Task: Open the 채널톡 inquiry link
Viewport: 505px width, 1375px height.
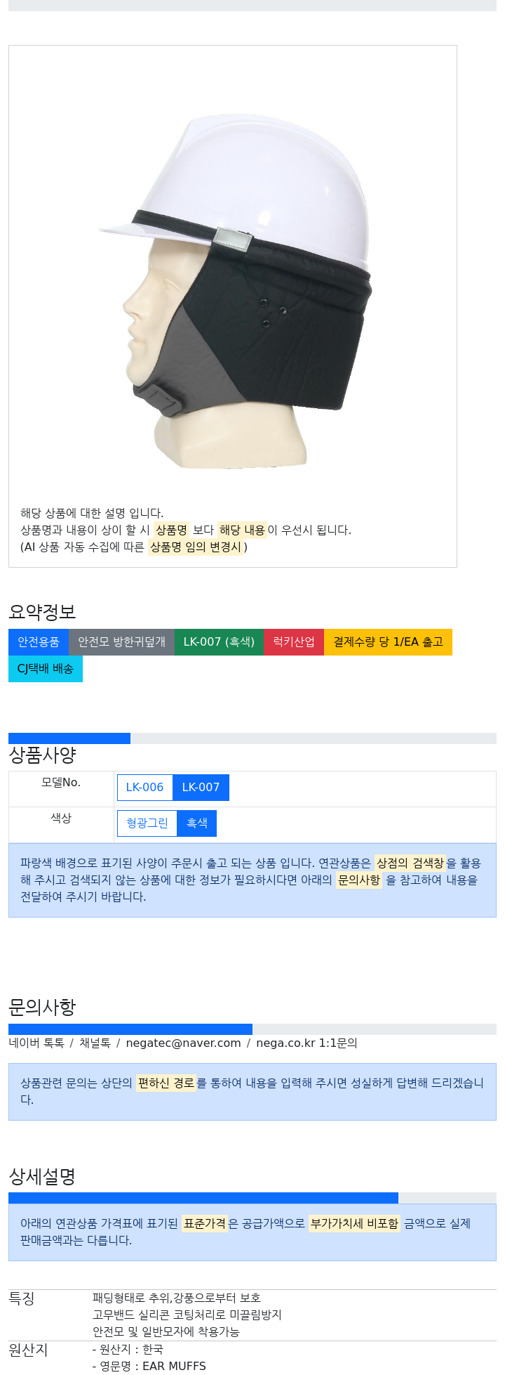Action: pos(95,1043)
